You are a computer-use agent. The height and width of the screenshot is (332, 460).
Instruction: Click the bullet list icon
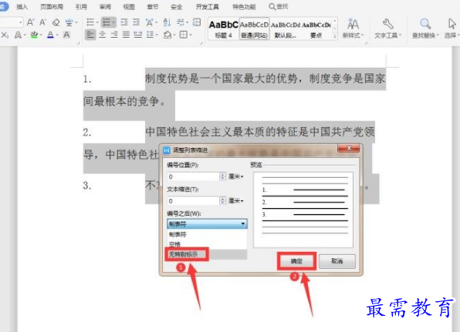90,22
